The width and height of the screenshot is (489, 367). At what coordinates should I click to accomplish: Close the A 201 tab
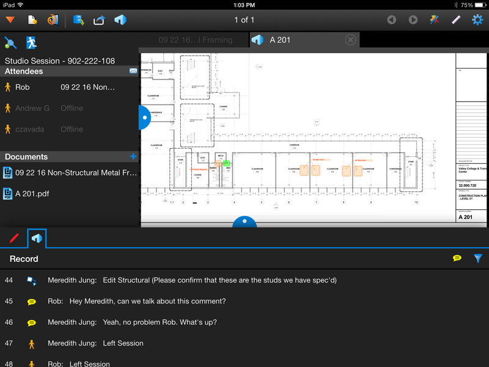pyautogui.click(x=350, y=40)
